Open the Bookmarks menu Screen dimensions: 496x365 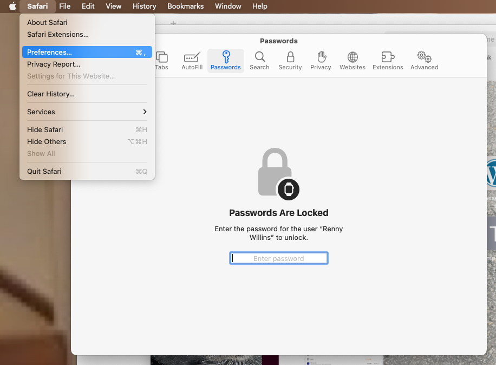[185, 6]
